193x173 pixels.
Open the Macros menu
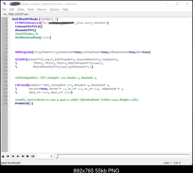(42, 10)
